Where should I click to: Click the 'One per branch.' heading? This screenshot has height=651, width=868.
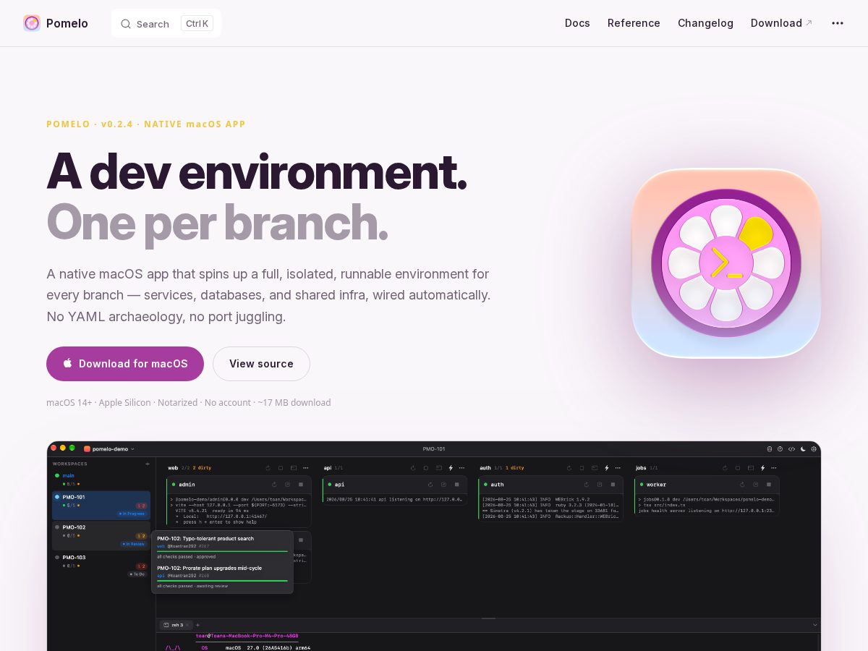coord(217,222)
